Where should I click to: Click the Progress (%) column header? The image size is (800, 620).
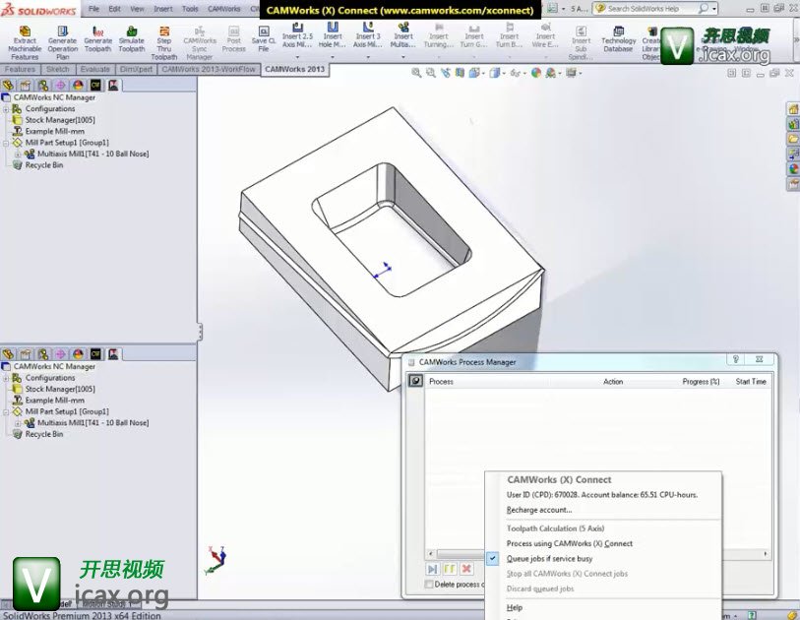tap(701, 381)
